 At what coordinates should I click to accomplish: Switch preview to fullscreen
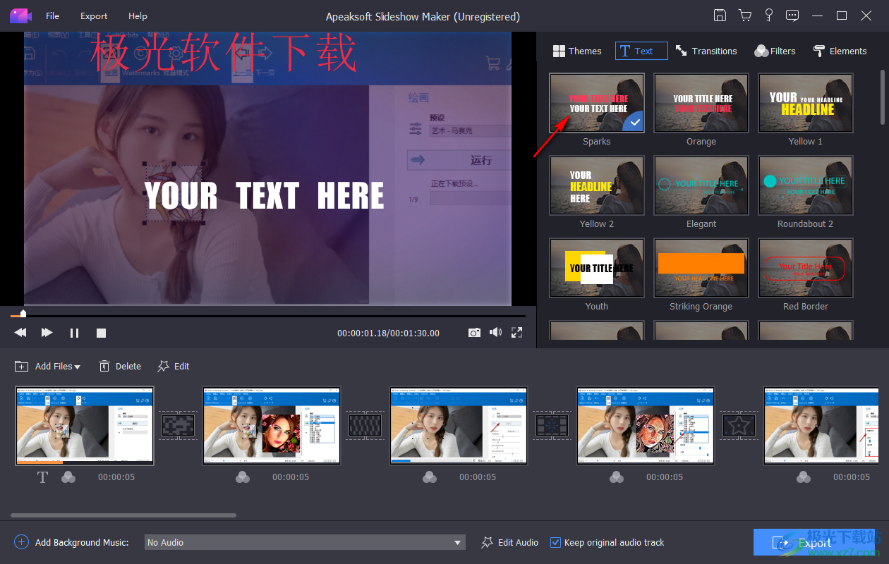point(516,333)
